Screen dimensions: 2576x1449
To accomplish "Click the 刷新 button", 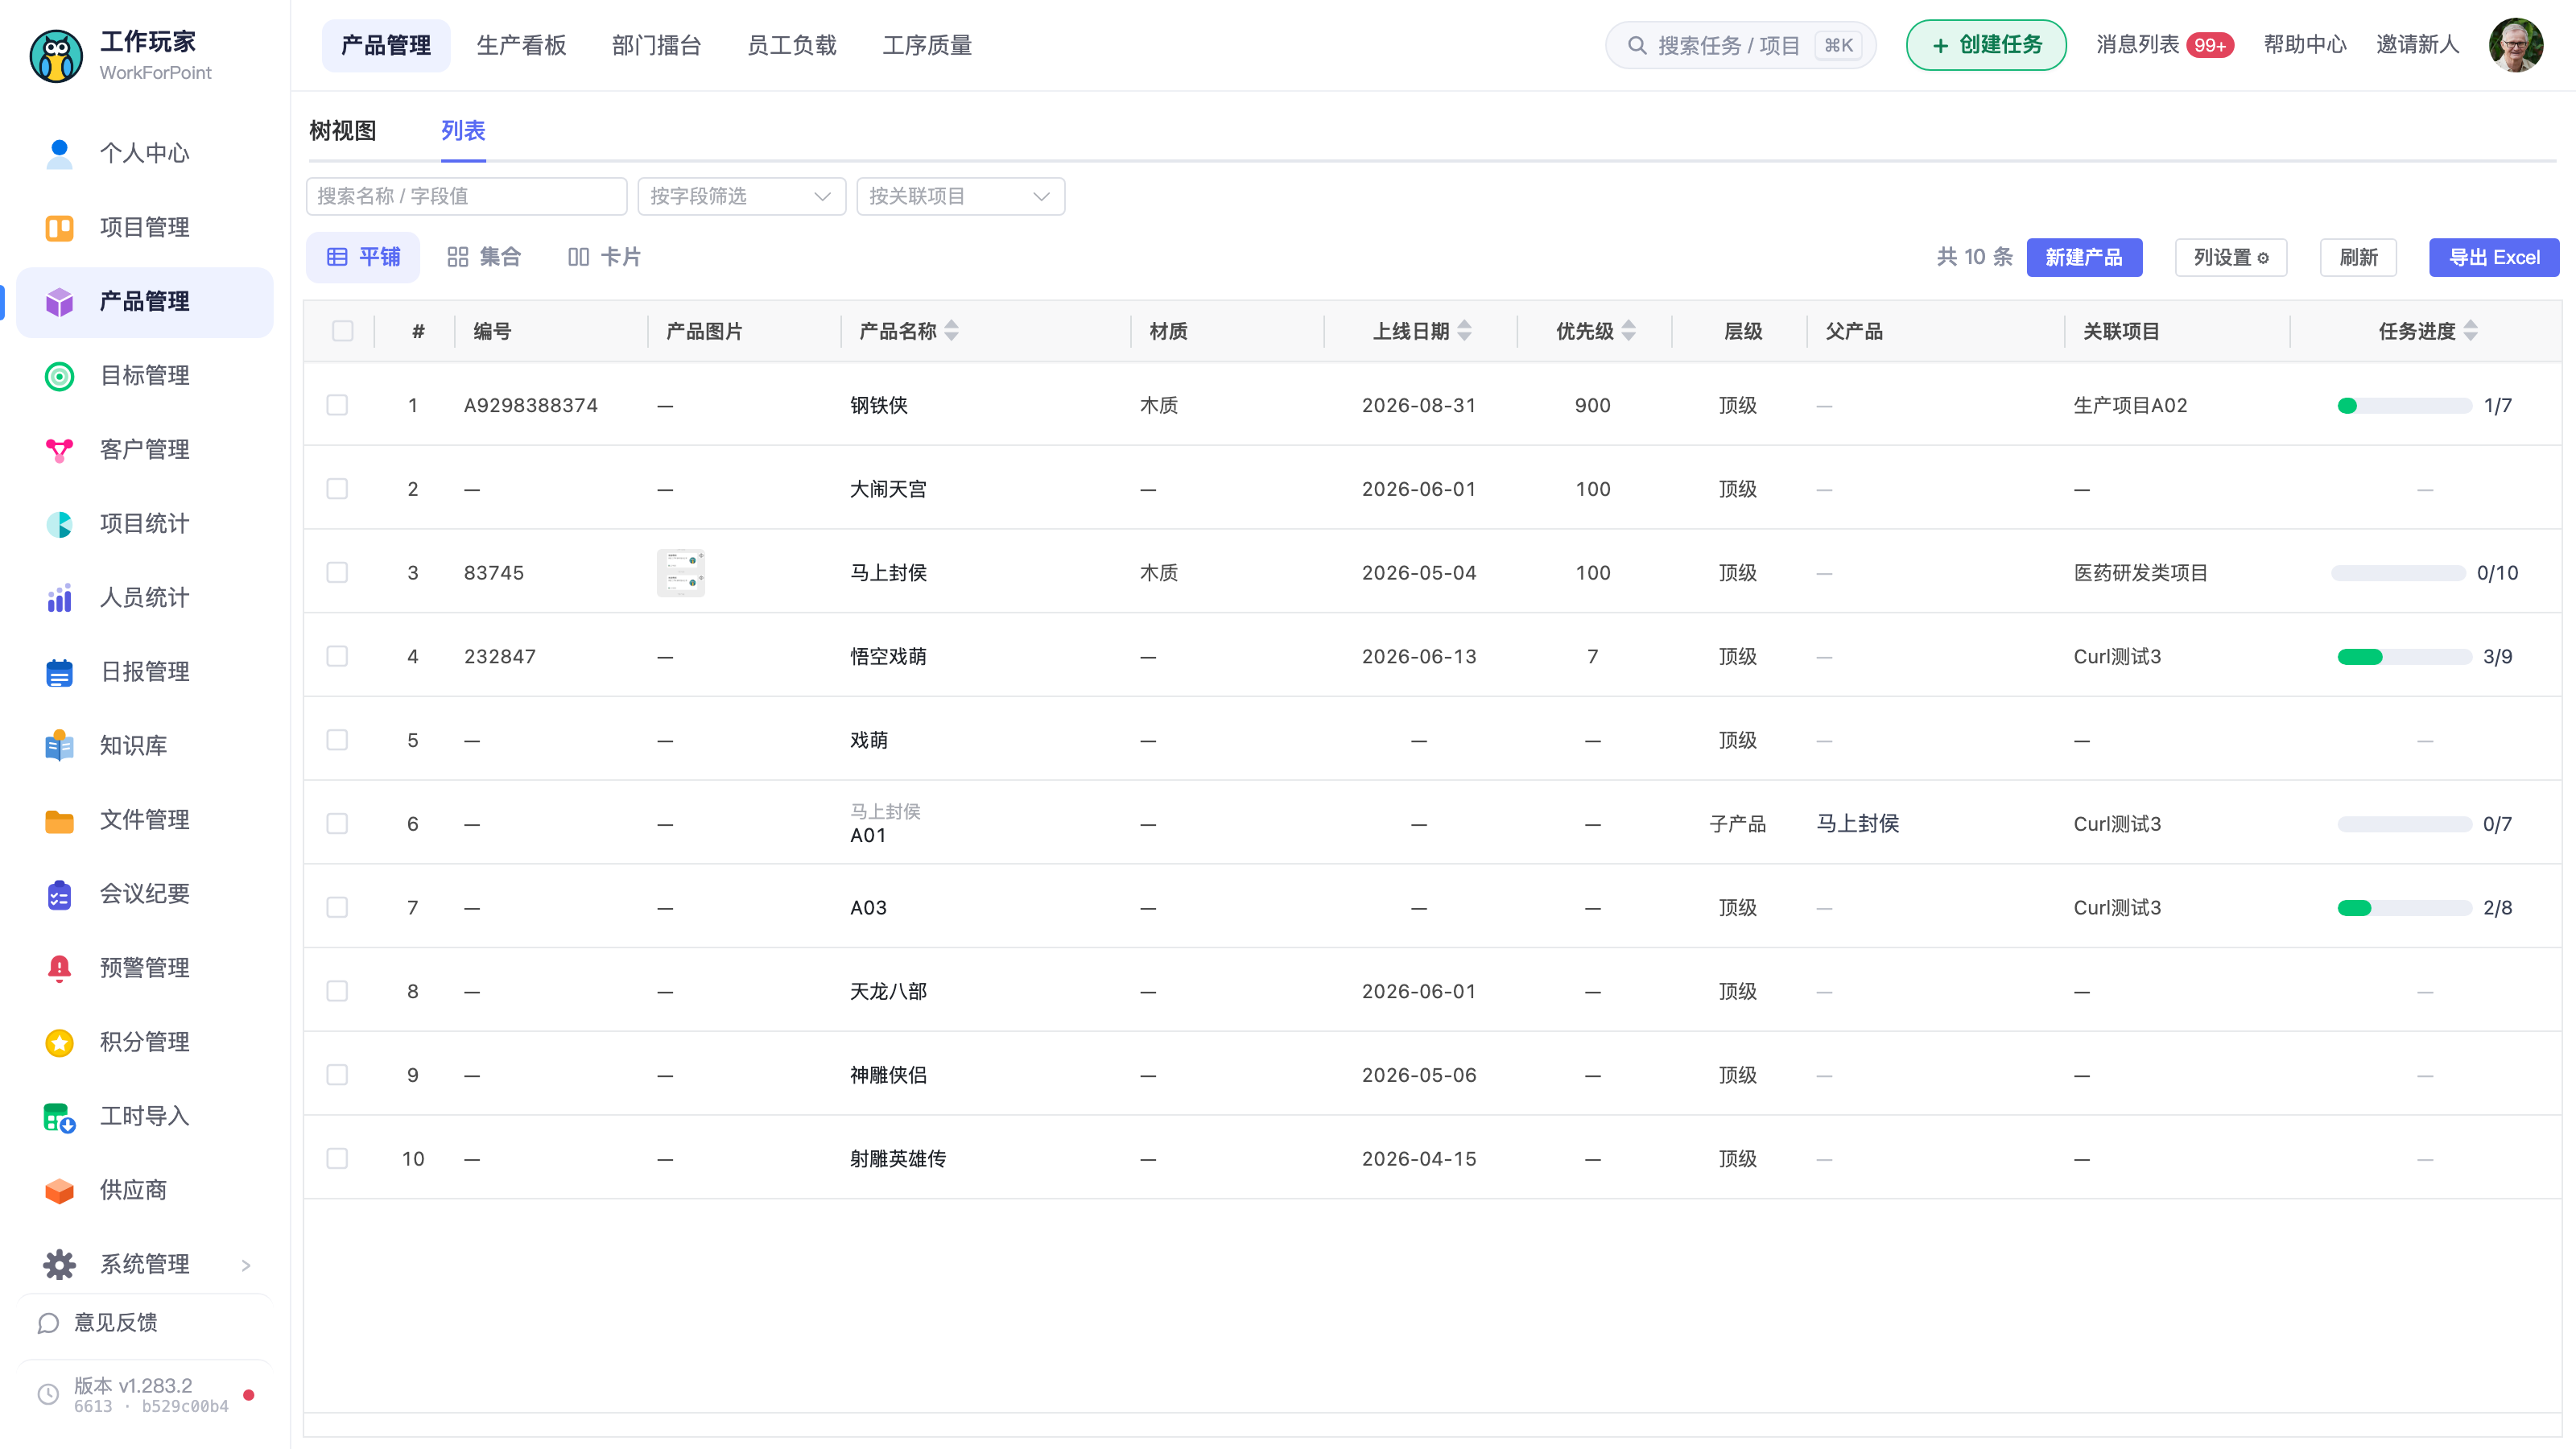I will tap(2358, 257).
